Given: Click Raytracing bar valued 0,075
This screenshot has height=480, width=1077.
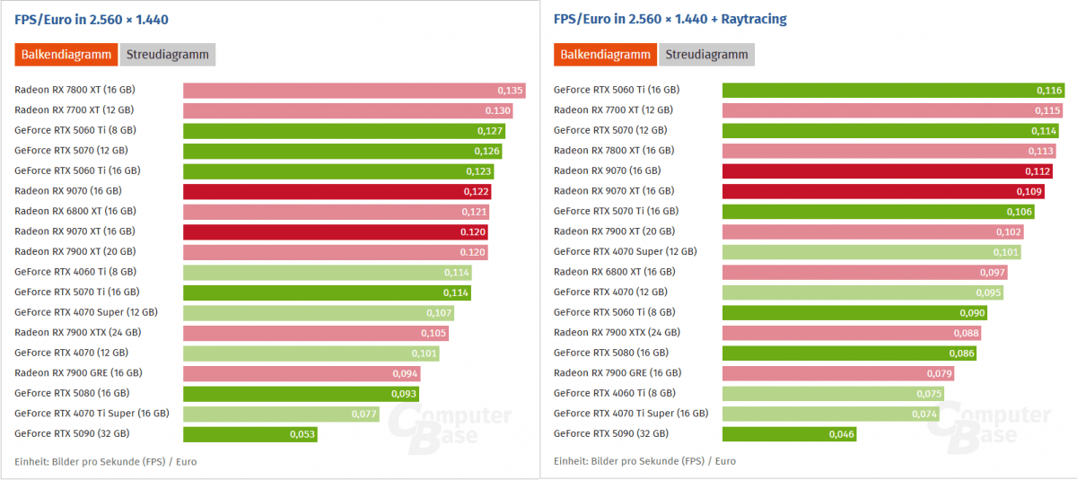Looking at the screenshot, I should click(x=834, y=394).
